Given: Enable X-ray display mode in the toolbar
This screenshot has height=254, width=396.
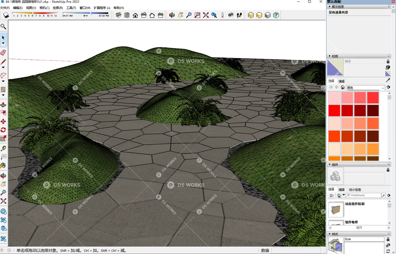Looking at the screenshot, I should [x=251, y=15].
